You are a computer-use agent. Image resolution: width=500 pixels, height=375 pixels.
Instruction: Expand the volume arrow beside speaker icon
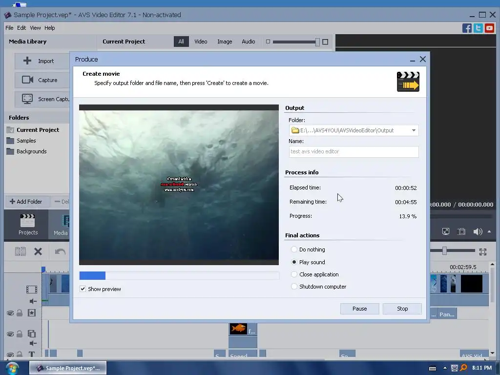click(489, 231)
